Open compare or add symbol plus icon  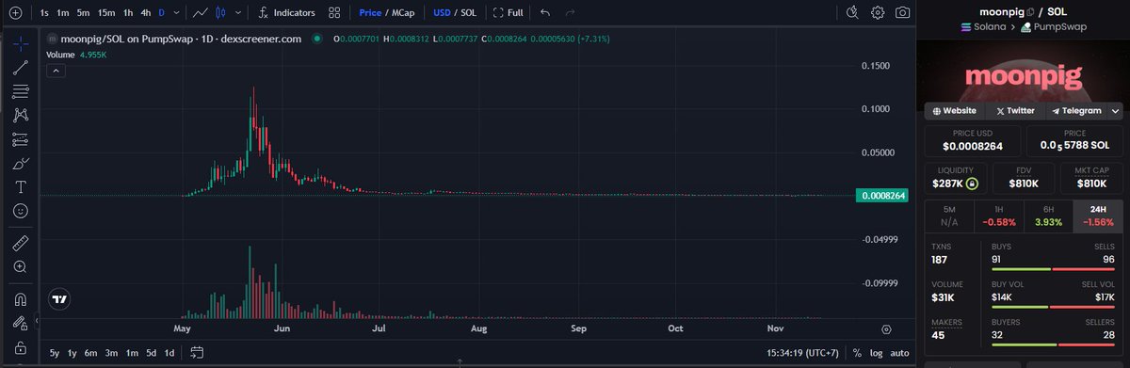tap(15, 13)
